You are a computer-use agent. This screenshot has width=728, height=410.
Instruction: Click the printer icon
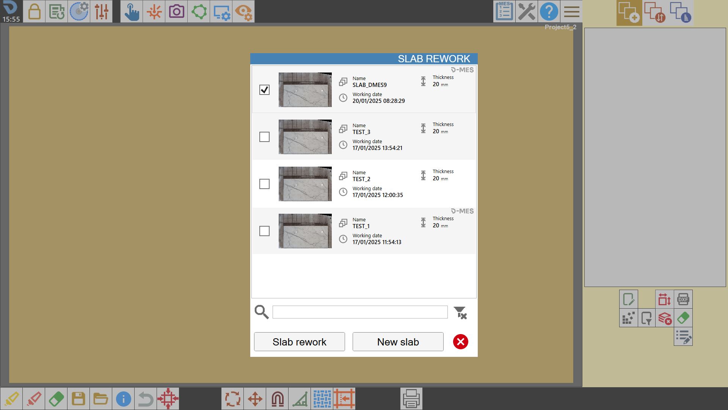click(411, 399)
